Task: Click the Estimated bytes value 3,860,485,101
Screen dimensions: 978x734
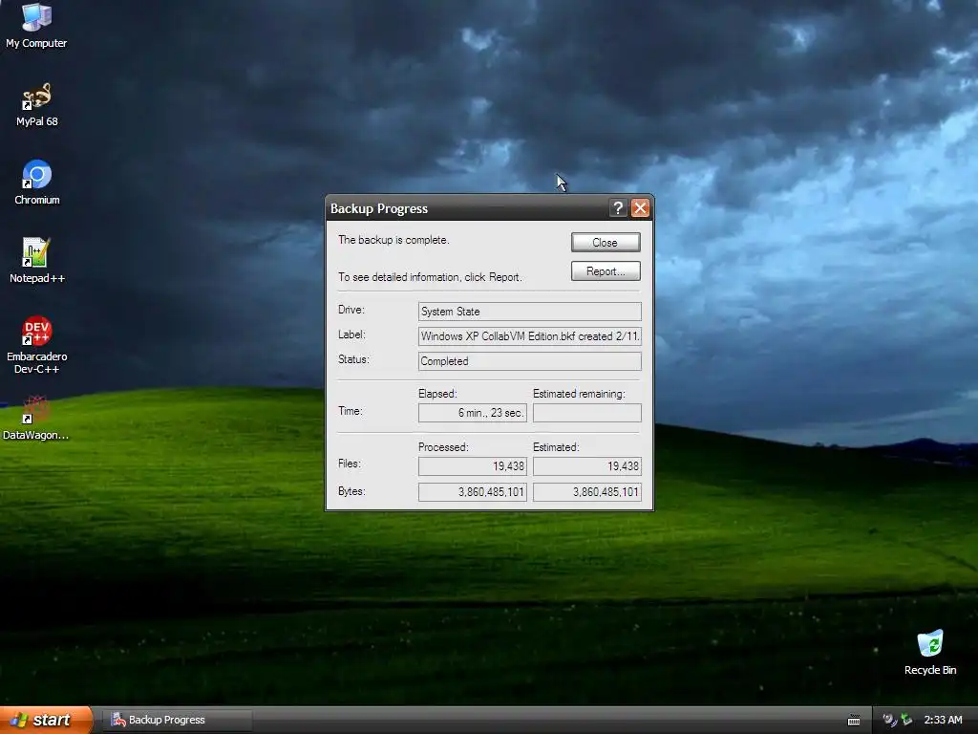Action: pyautogui.click(x=587, y=492)
